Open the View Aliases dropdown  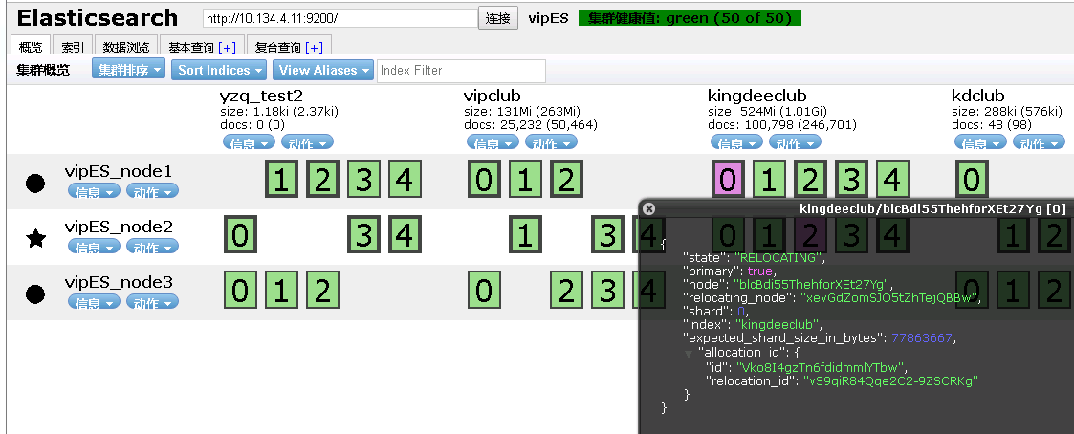[322, 70]
